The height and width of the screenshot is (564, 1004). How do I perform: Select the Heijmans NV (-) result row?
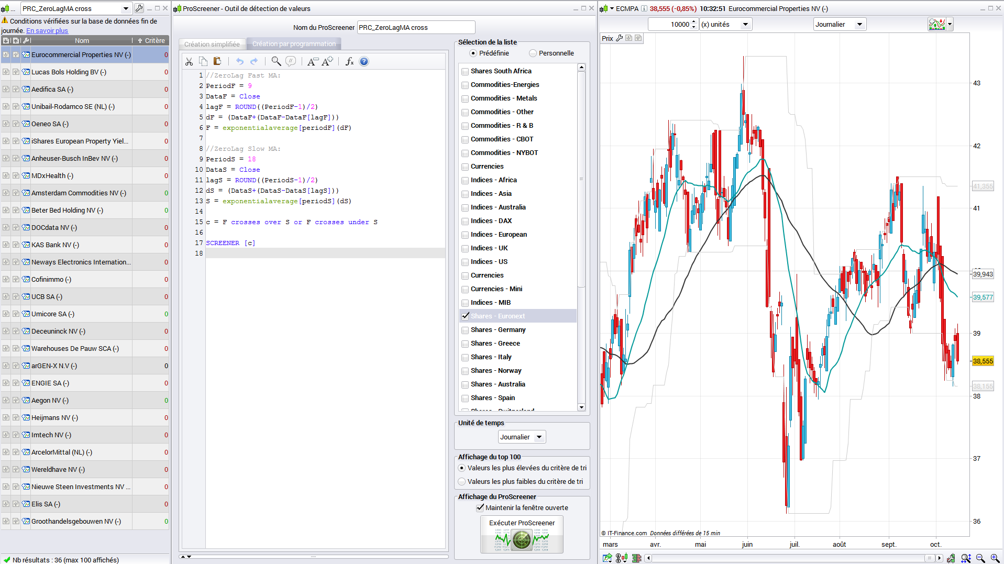[x=85, y=418]
